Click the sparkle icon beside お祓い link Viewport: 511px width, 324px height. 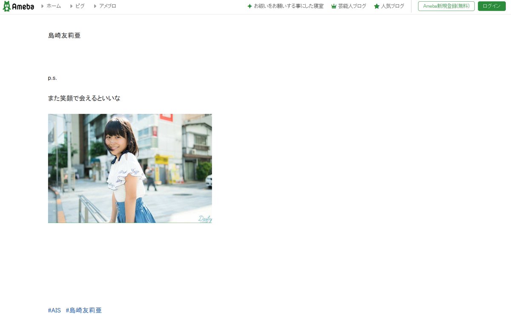(x=250, y=6)
